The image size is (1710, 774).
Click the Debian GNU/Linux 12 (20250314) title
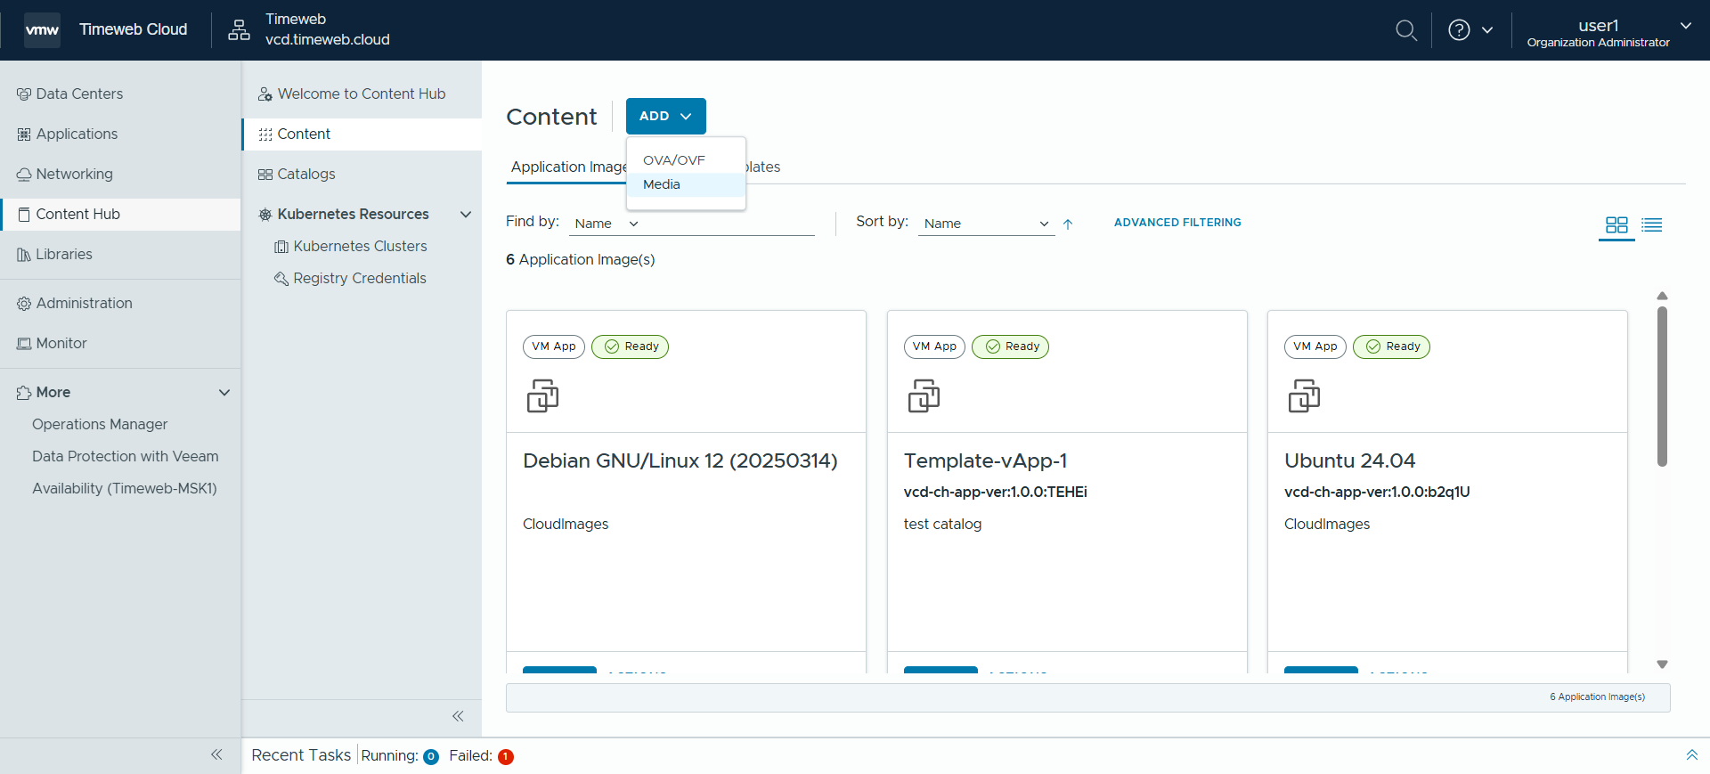680,461
